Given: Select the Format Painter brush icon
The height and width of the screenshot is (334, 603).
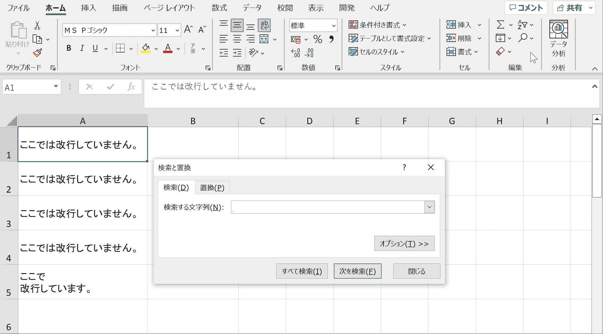Looking at the screenshot, I should [x=37, y=53].
